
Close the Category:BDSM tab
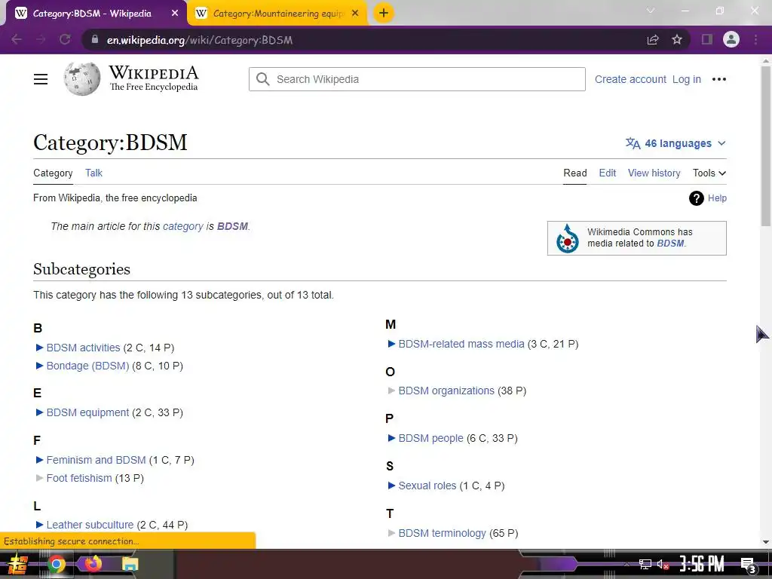click(x=175, y=14)
